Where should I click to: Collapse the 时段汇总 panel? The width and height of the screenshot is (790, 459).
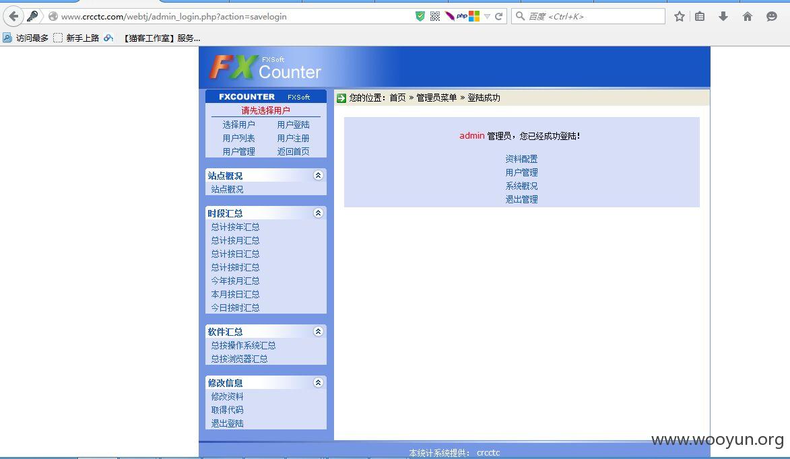point(318,213)
